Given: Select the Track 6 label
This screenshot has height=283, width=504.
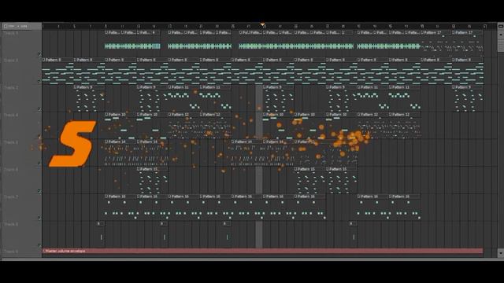Looking at the screenshot, I should [x=11, y=170].
